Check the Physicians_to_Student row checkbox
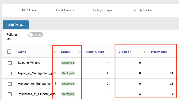This screenshot has width=179, height=100. [10, 94]
